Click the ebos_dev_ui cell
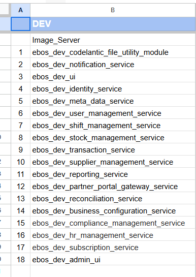This screenshot has width=196, height=277. coord(113,77)
